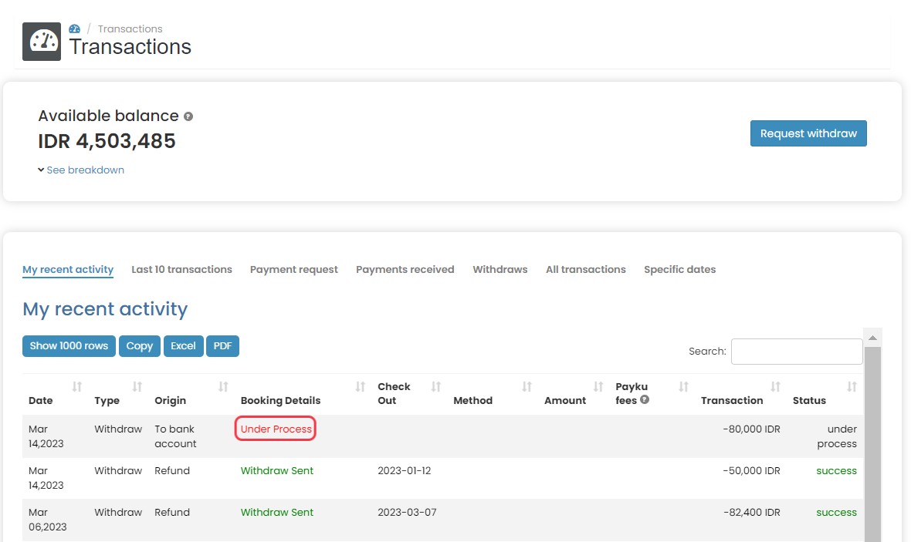911x542 pixels.
Task: Click the IDR 4,503,485 balance amount
Action: pos(107,141)
